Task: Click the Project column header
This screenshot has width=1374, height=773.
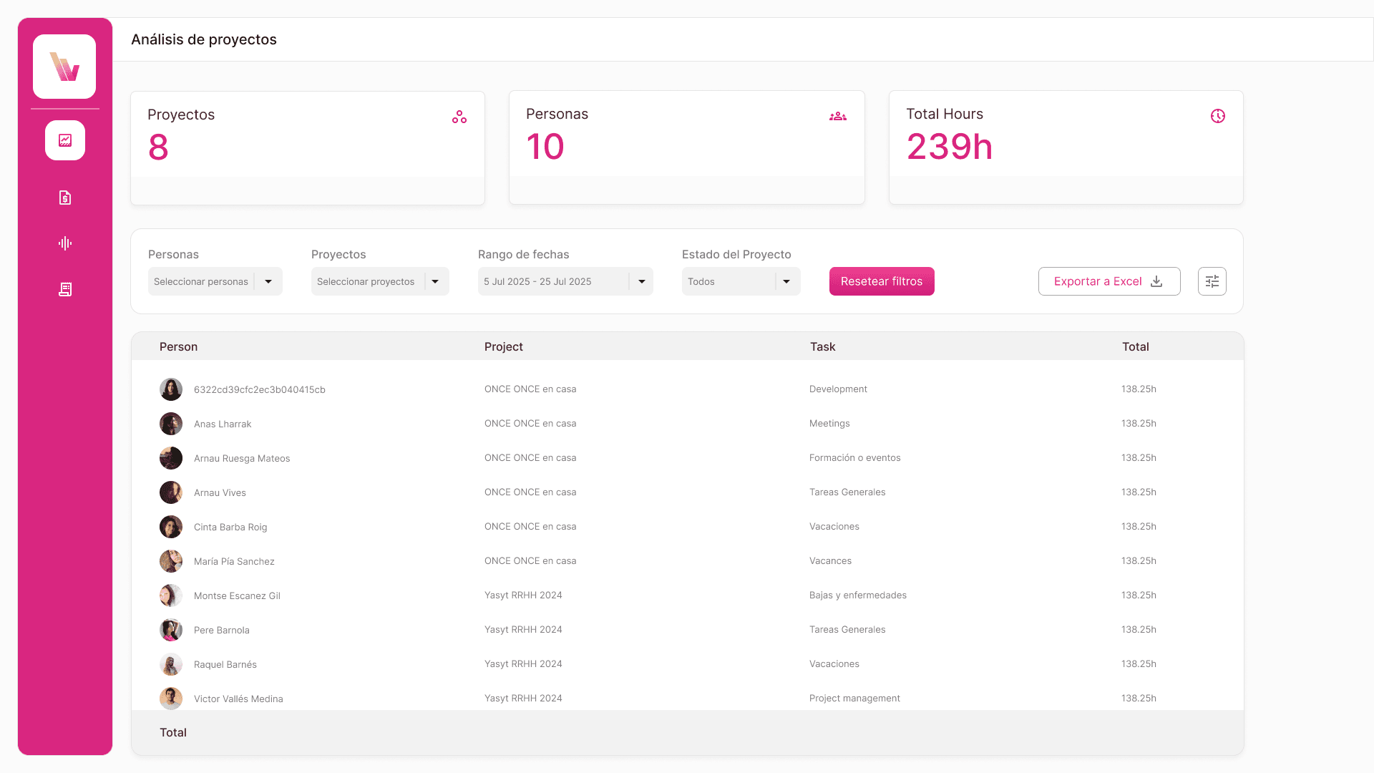Action: coord(503,346)
